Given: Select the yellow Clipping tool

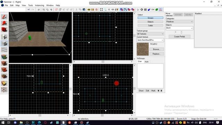Looking at the screenshot, I should point(4,83).
